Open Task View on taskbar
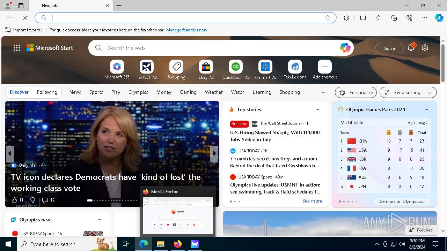447x251 pixels. tap(126, 244)
